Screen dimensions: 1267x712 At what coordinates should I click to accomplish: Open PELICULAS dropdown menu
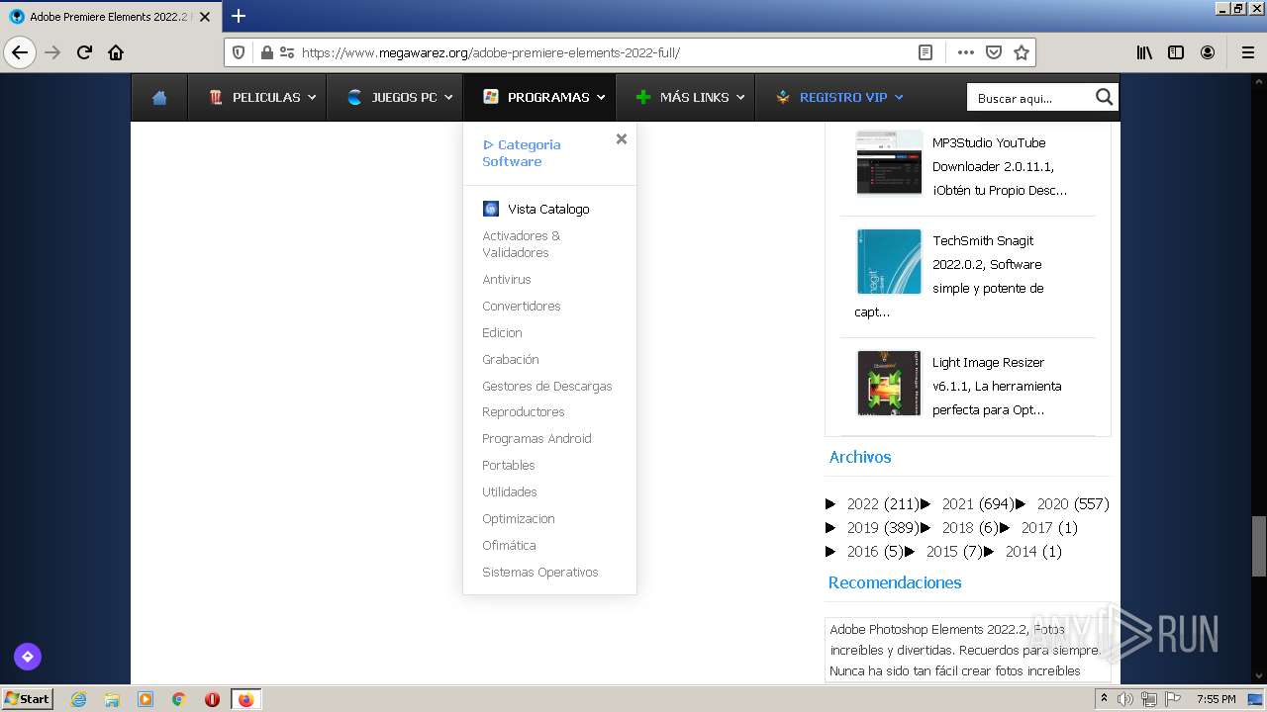[262, 97]
